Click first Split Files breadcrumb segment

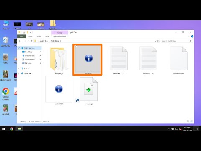(44, 41)
